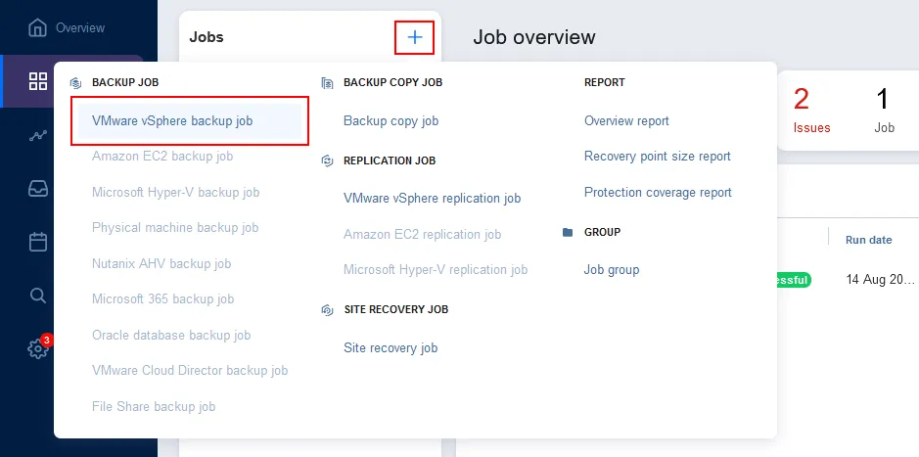
Task: Select Recovery point size report
Action: pos(657,157)
